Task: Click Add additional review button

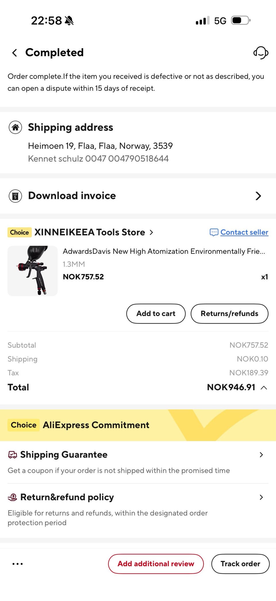Action: pyautogui.click(x=156, y=564)
